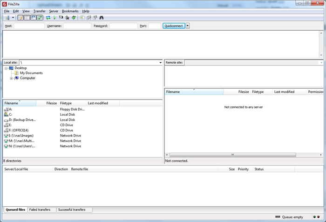Focus the Port input field
Screen dimensions: 326x222
coord(155,26)
